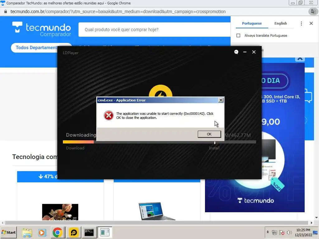319x239 pixels.
Task: Switch to Google Chrome in the taskbar
Action: coord(58,232)
